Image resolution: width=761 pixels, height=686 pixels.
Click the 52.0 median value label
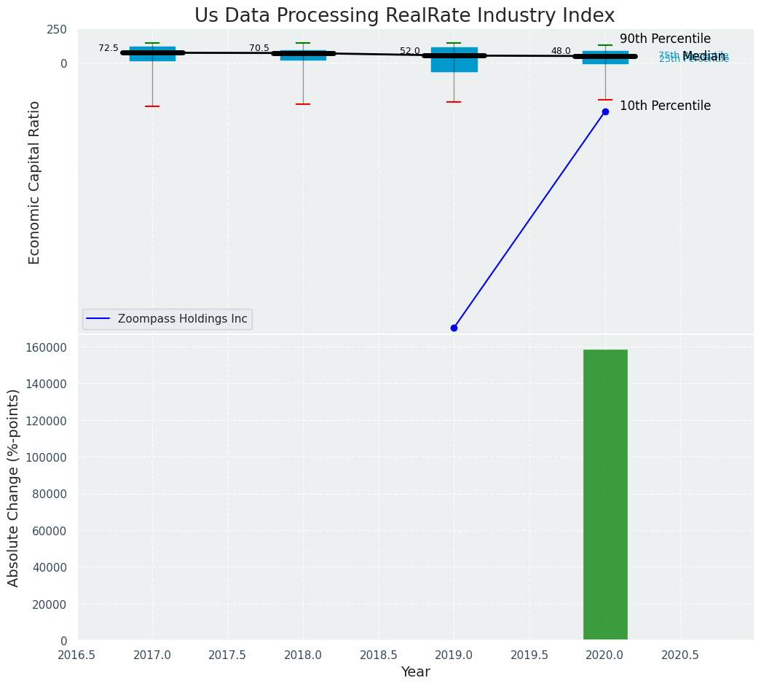[x=410, y=51]
